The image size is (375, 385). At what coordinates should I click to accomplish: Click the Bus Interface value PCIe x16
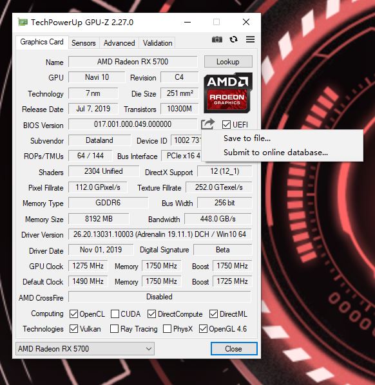[181, 156]
